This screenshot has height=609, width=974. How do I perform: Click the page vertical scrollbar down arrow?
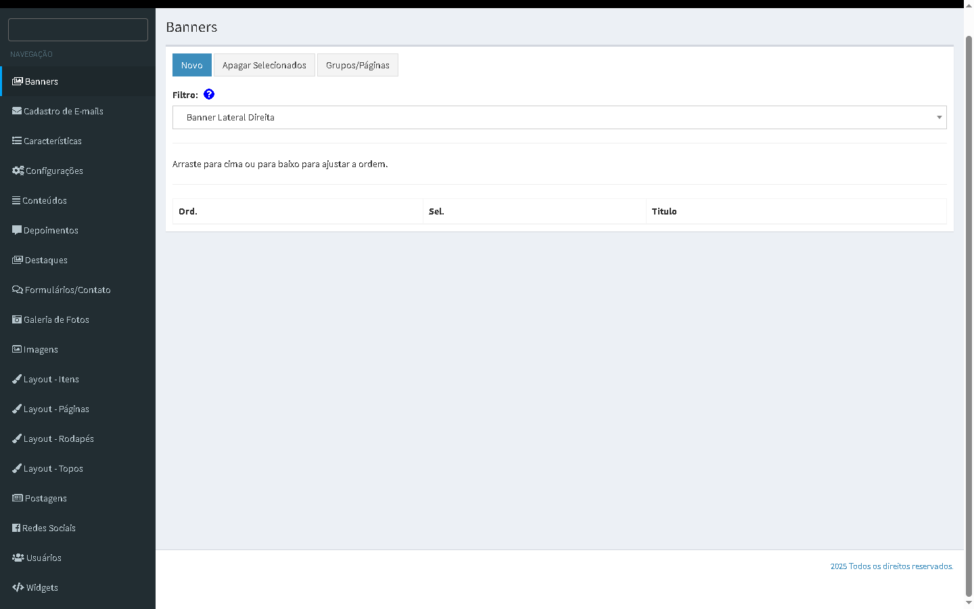[969, 602]
